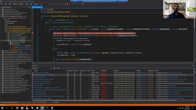Click the Pause debugging toolbar icon
Screen dimensions: 196x110
click(65, 4)
